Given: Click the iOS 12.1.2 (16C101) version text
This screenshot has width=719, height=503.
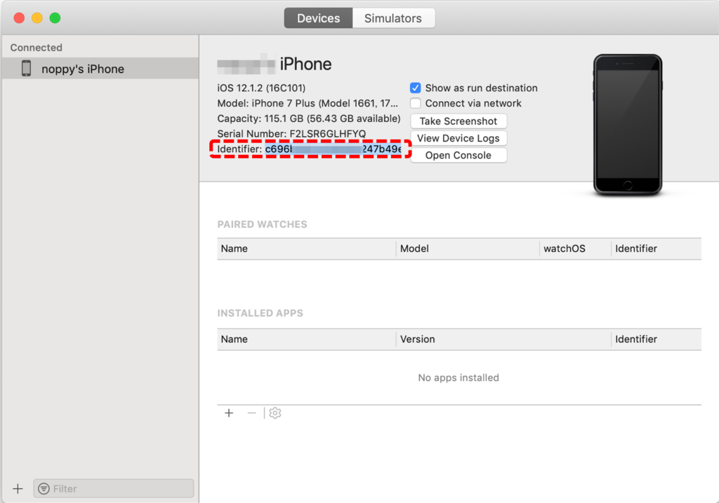Looking at the screenshot, I should point(261,88).
